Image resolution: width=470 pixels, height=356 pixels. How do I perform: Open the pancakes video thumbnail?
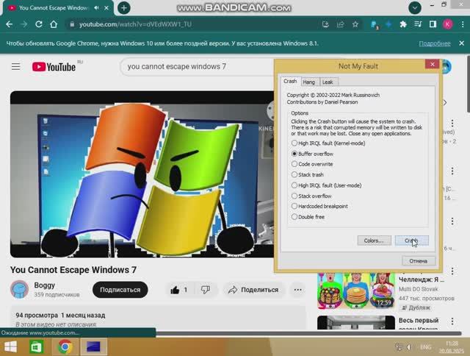[356, 291]
